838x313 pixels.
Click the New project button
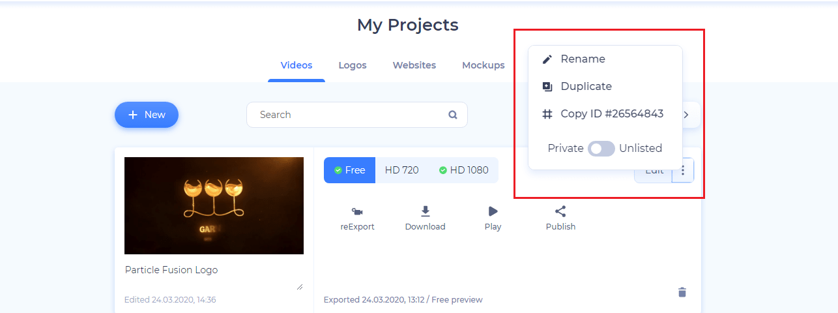(147, 115)
